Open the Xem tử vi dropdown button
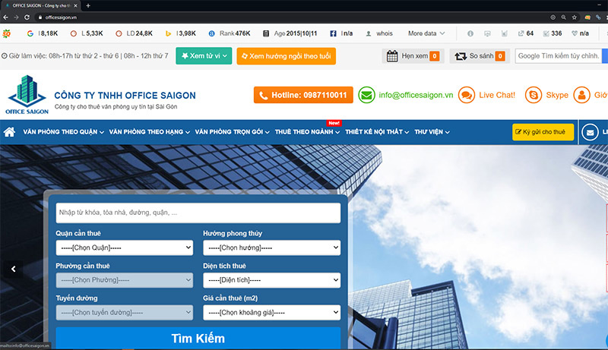The image size is (608, 350). [x=204, y=55]
